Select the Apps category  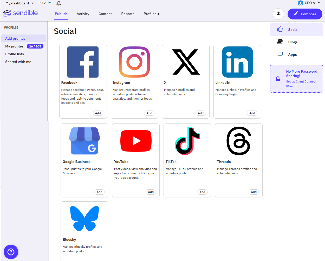coord(296,54)
